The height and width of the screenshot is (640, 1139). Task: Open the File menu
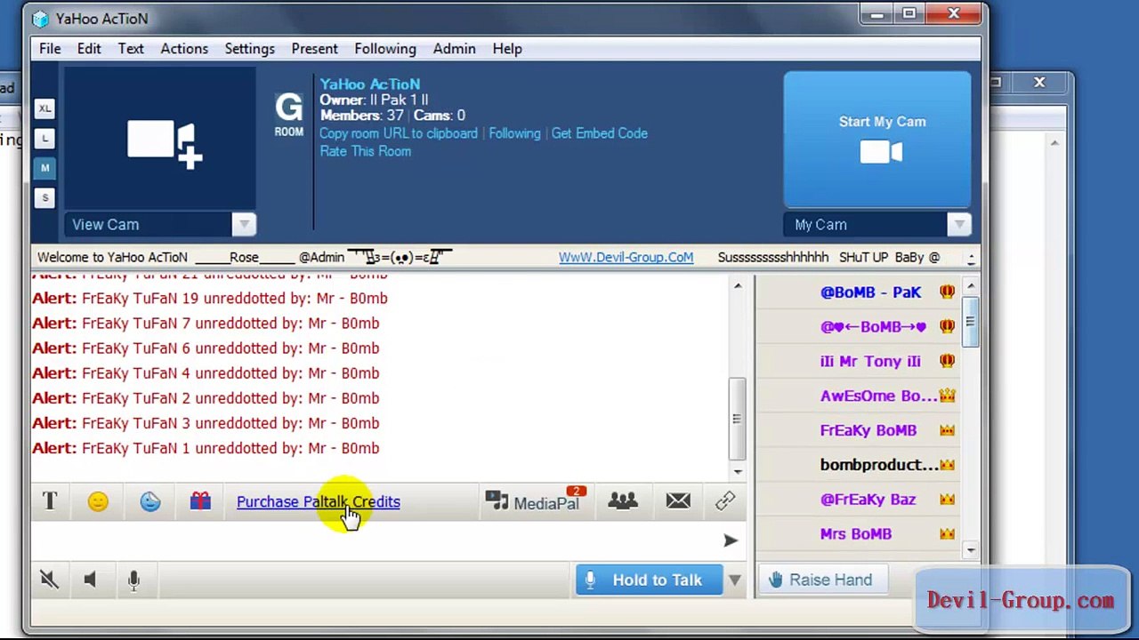click(x=50, y=49)
